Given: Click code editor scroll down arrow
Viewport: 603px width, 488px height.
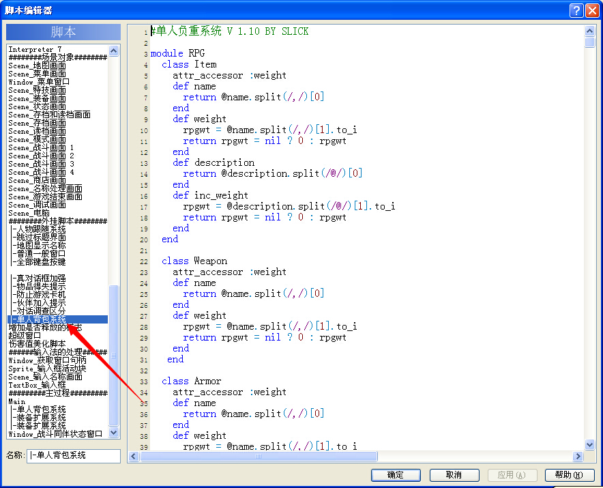Looking at the screenshot, I should pos(589,445).
